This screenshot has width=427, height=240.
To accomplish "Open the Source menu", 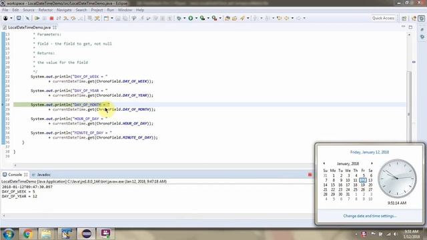I will 29,10.
